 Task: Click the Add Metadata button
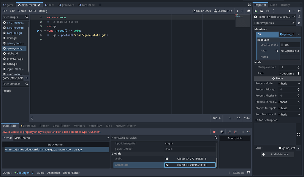(x=277, y=154)
